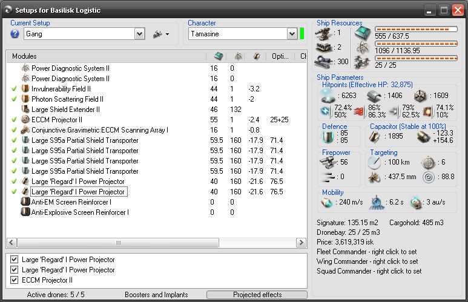Click the thermal resistance flame icon
This screenshot has width=468, height=302.
[x=360, y=111]
